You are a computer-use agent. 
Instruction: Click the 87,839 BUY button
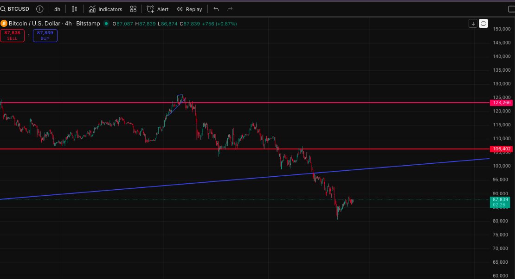point(45,35)
